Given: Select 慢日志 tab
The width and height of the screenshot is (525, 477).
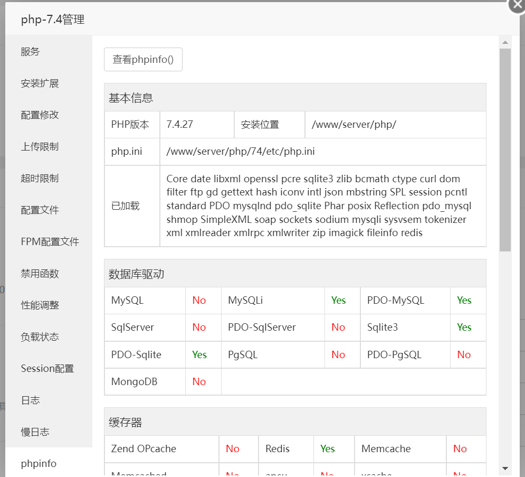Looking at the screenshot, I should pos(49,432).
